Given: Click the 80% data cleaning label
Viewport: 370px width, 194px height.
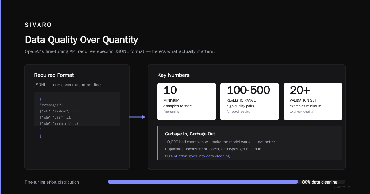Looking at the screenshot, I should point(319,182).
